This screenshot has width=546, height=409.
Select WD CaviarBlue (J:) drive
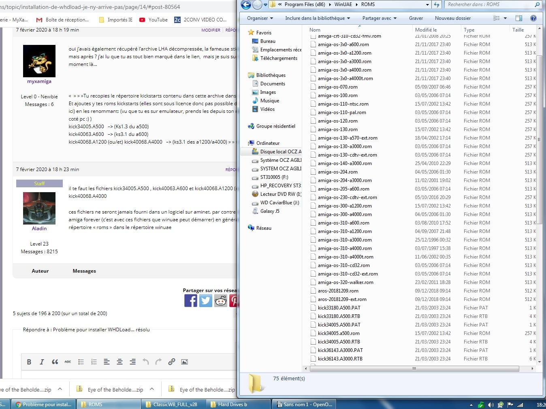tap(279, 203)
